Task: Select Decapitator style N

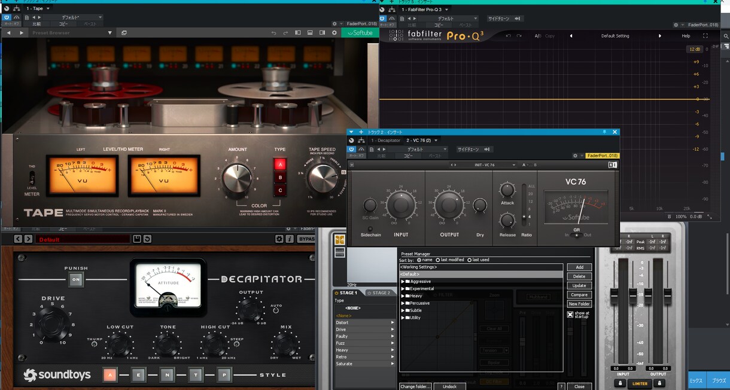Action: [166, 375]
